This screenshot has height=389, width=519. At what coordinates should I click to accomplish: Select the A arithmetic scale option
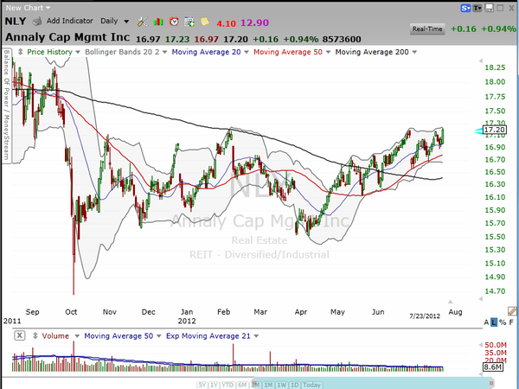486,322
